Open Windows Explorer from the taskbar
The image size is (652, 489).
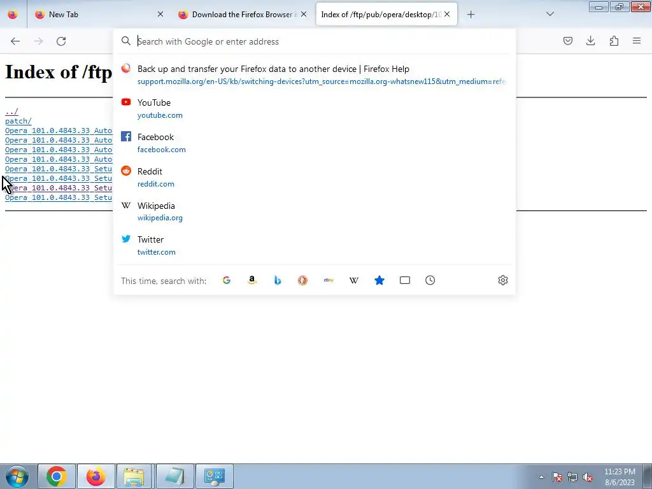134,476
